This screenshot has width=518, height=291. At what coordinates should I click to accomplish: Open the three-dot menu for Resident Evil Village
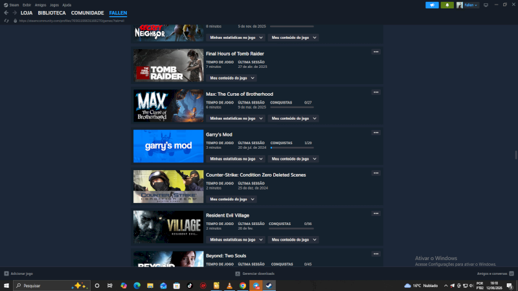tap(376, 213)
